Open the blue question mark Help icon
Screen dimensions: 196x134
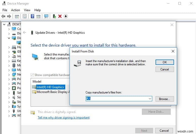coord(33,16)
